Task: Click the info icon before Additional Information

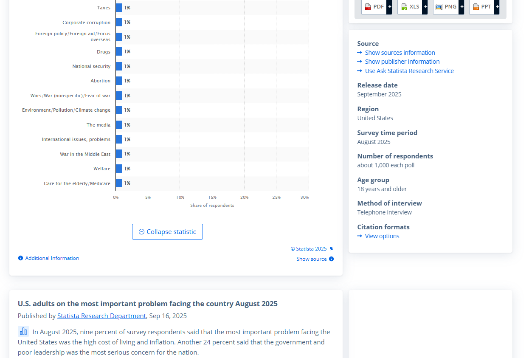Action: click(20, 258)
